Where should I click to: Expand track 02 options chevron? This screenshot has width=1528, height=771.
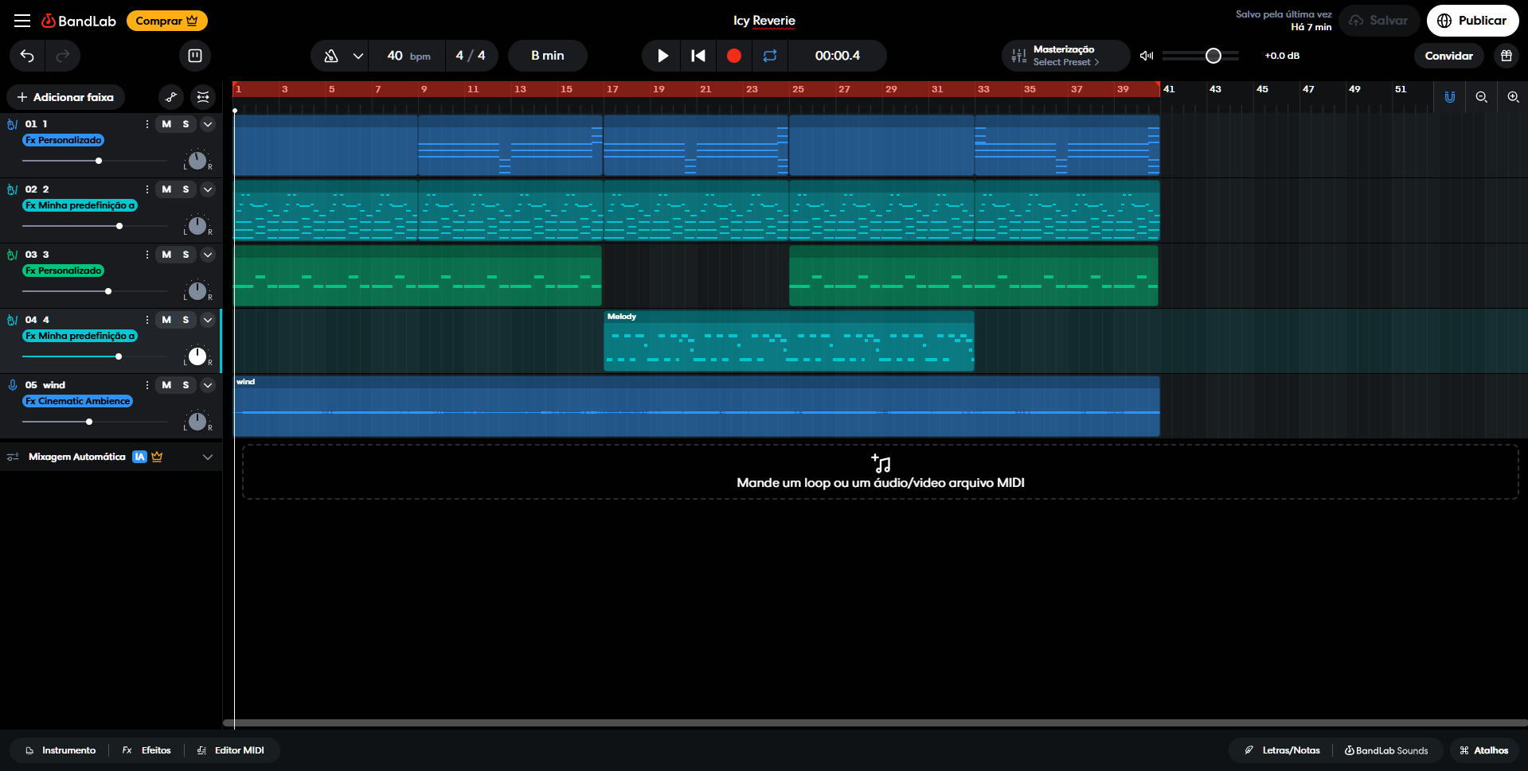208,189
